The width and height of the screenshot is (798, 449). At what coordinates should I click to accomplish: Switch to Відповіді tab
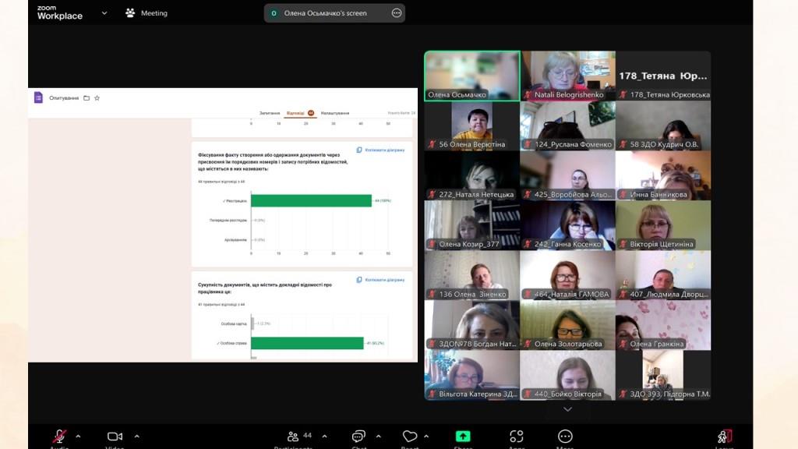click(300, 113)
